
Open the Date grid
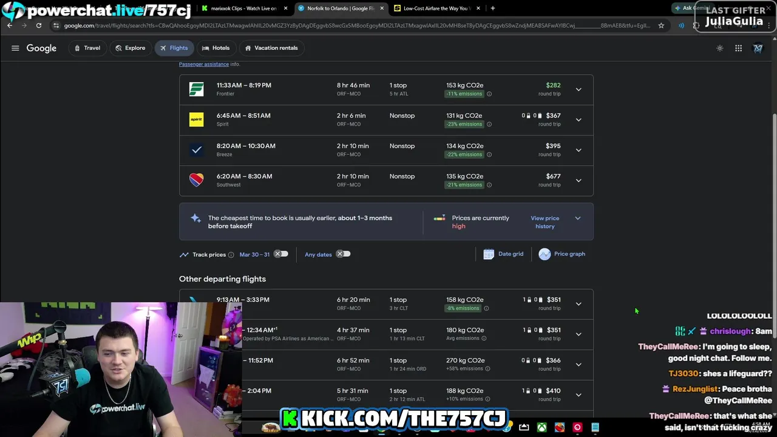pos(503,254)
